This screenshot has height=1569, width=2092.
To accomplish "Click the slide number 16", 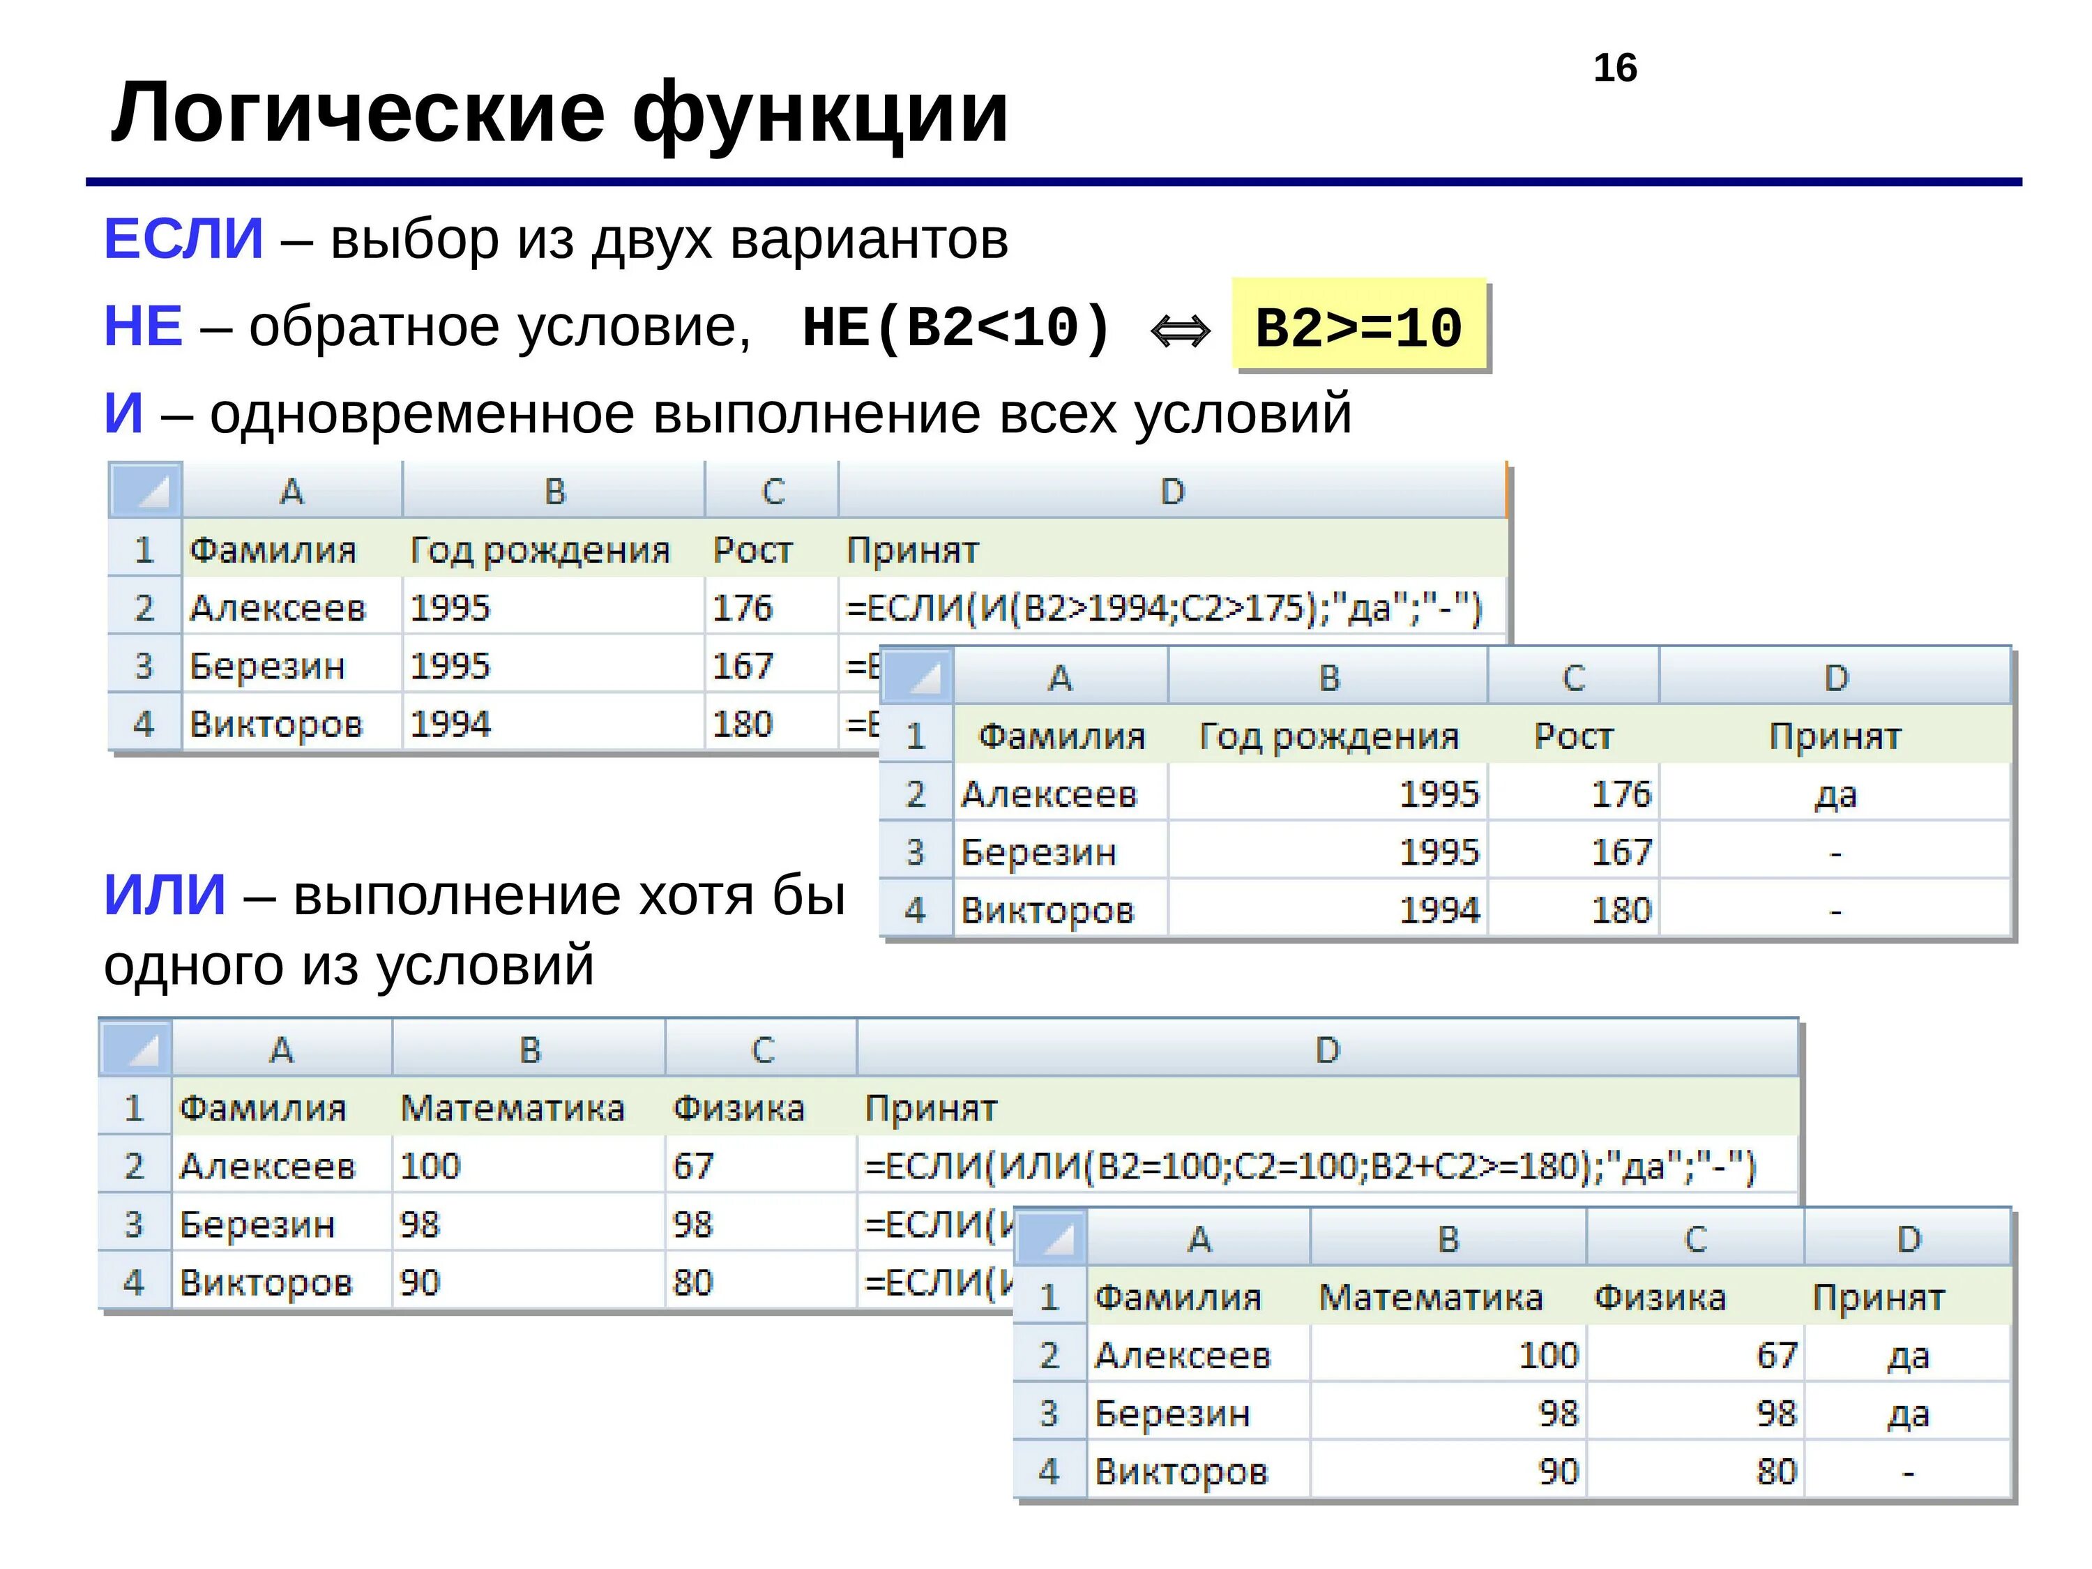I will click(1614, 68).
